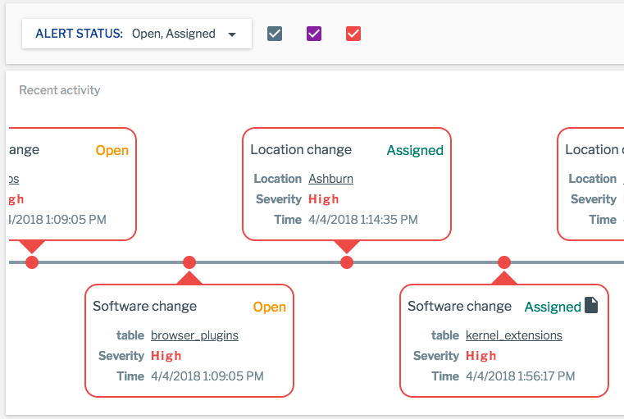Toggle the red severity checkbox
Screen dimensions: 624x419
(x=353, y=34)
